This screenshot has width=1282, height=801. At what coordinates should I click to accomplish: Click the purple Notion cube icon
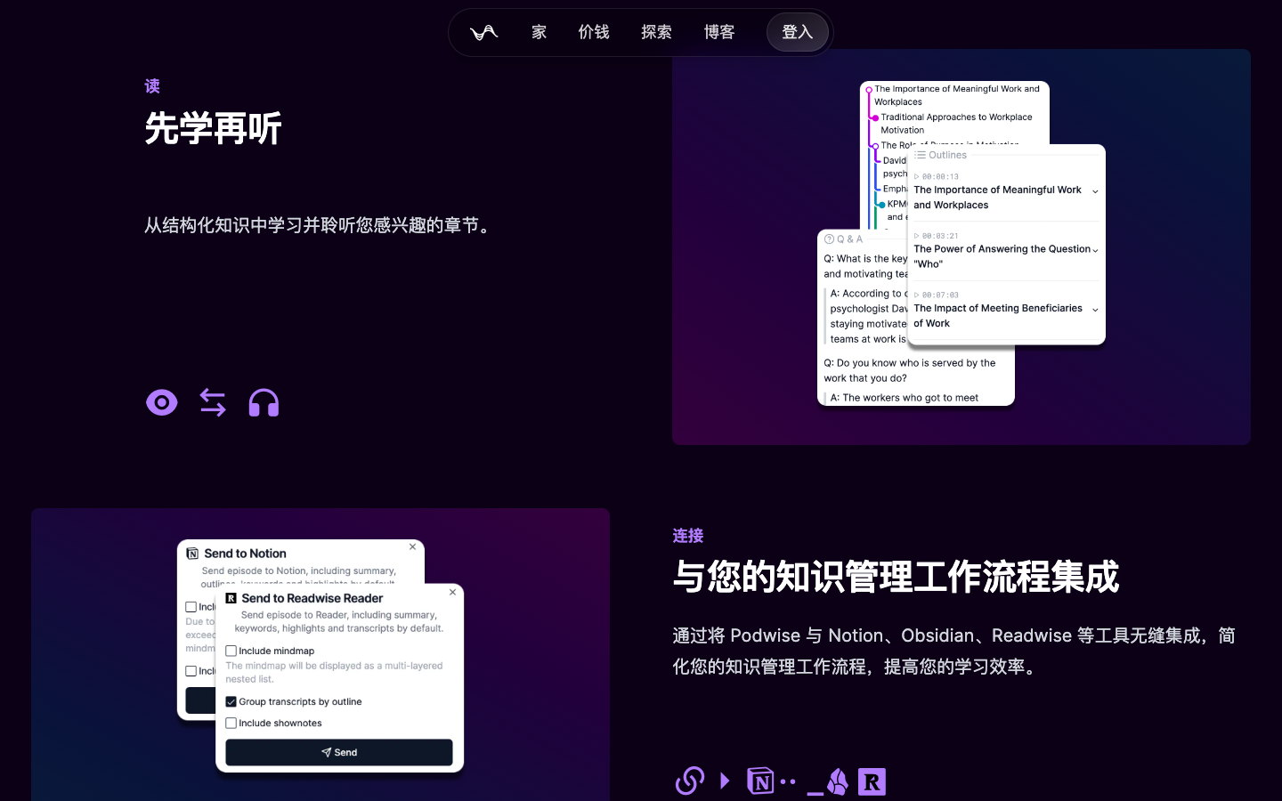pos(761,781)
